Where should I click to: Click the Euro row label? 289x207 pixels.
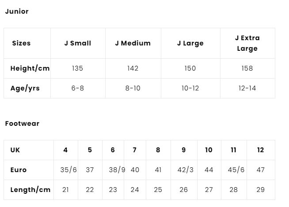[x=19, y=170]
